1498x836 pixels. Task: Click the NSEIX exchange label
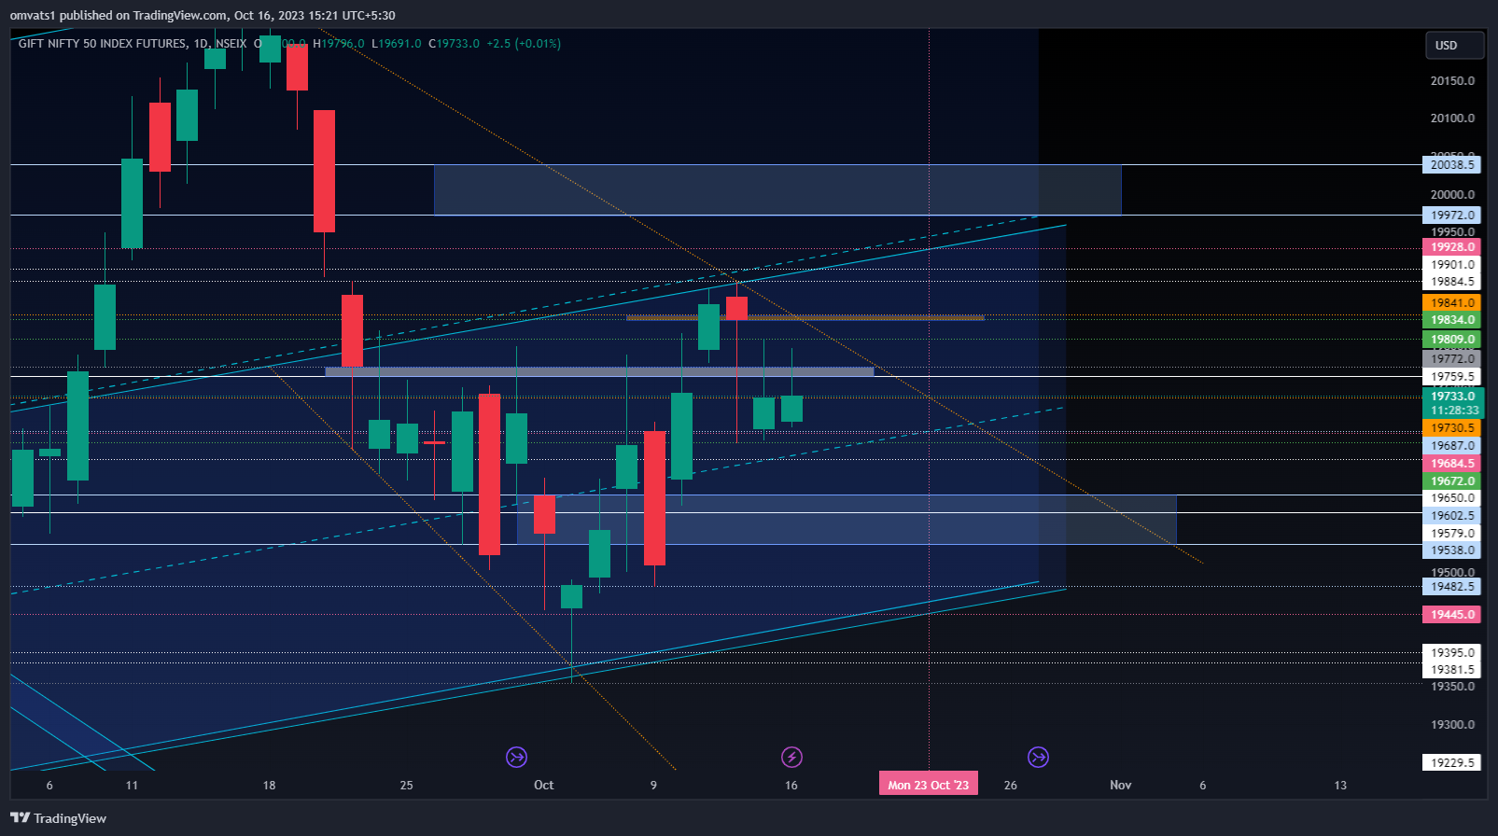[231, 43]
